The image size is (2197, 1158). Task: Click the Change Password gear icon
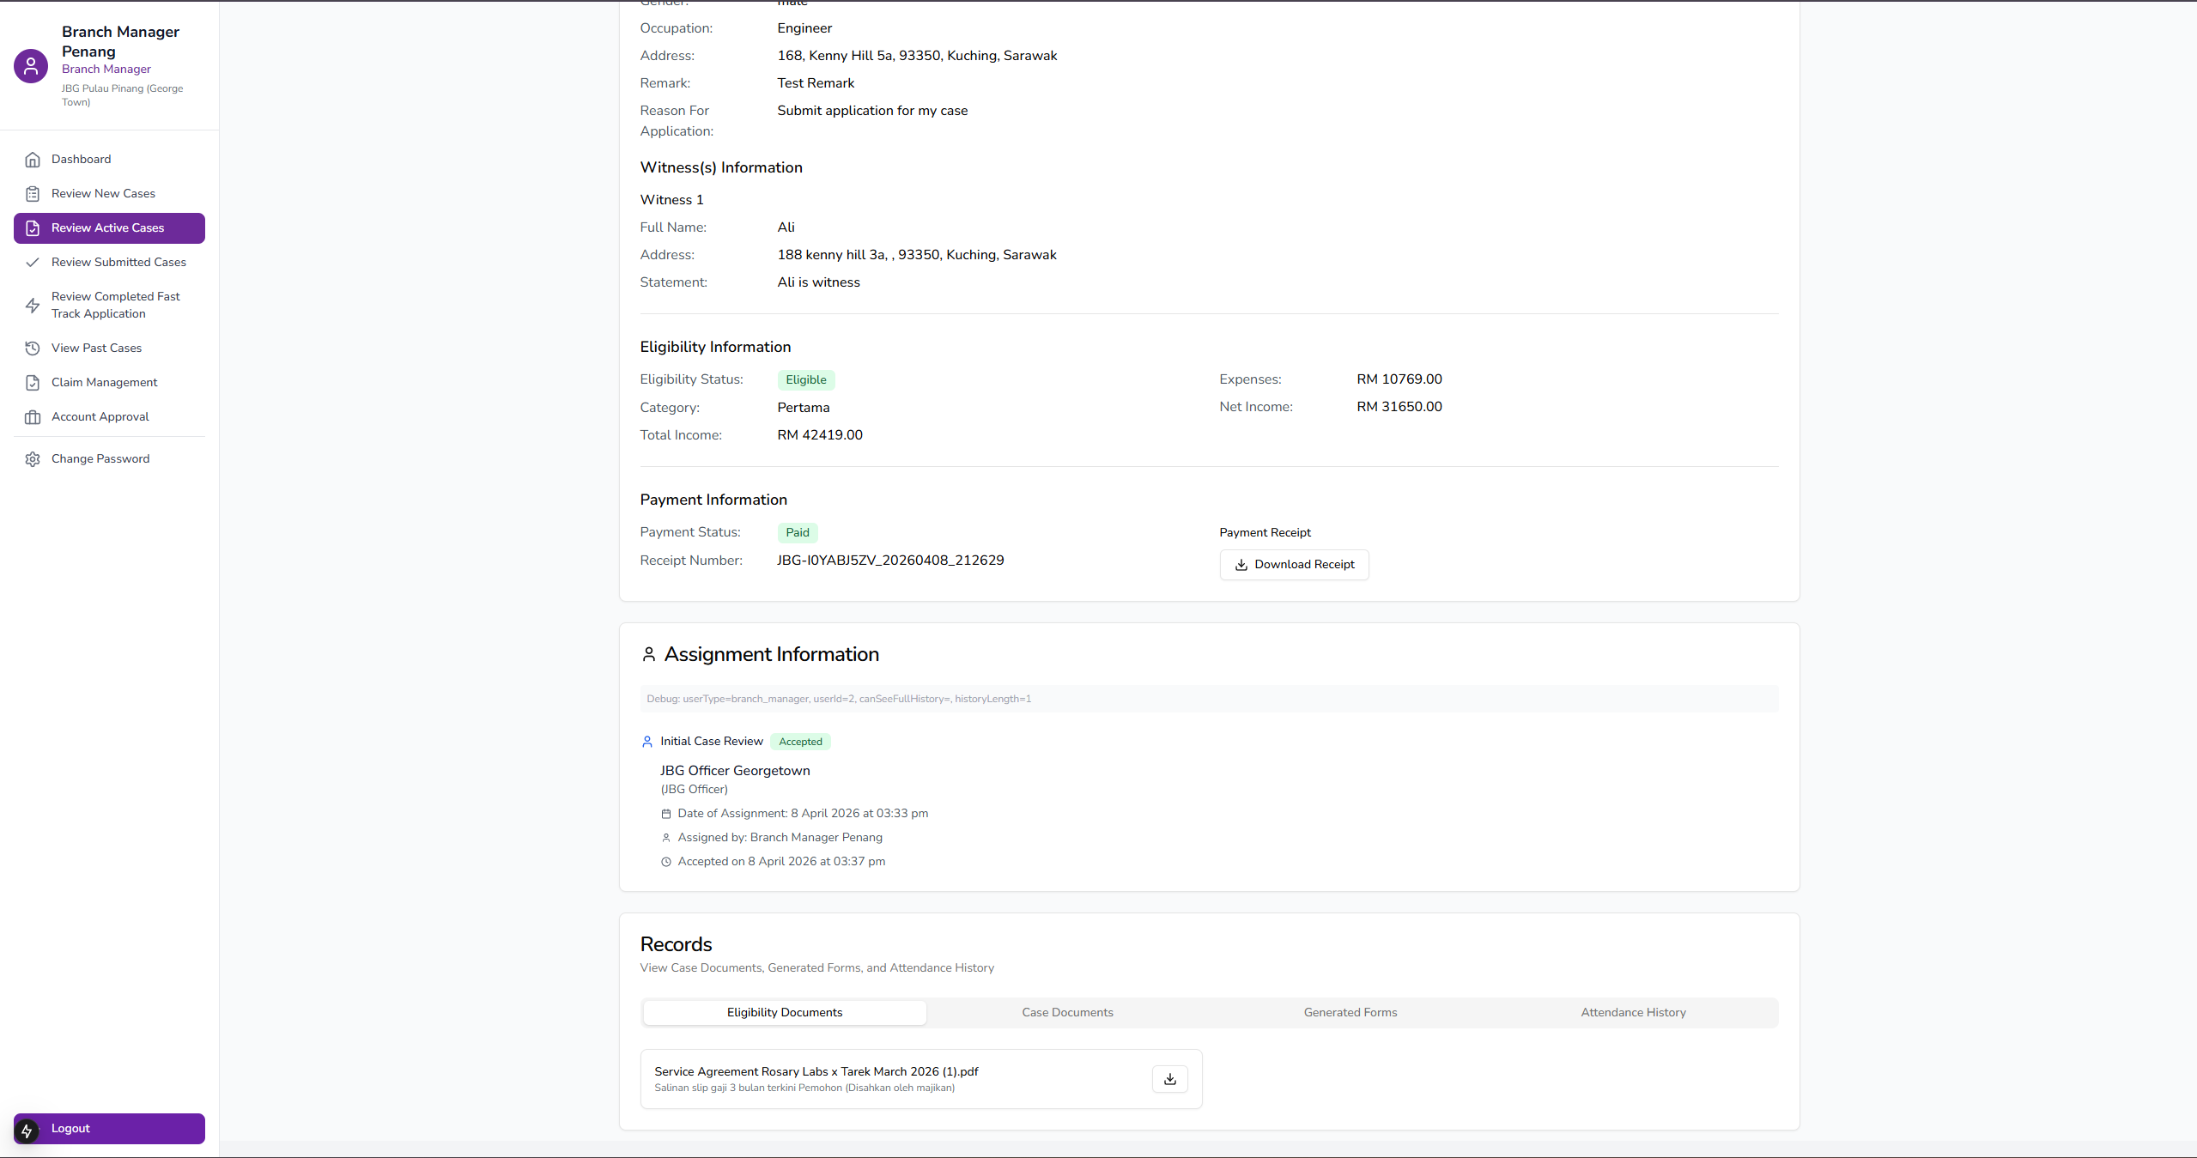(33, 459)
